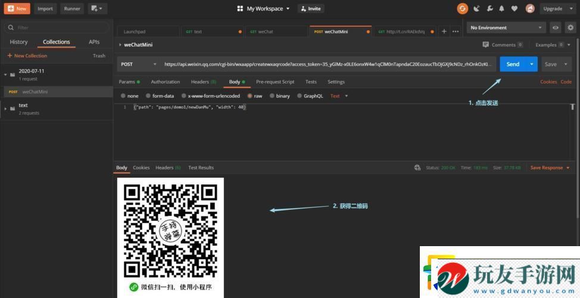Click the request URL field
Image resolution: width=580 pixels, height=298 pixels.
[x=329, y=64]
